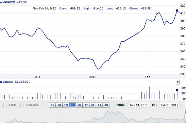Select the 5D time range
Viewport: 187px width, 123px height.
(59, 105)
